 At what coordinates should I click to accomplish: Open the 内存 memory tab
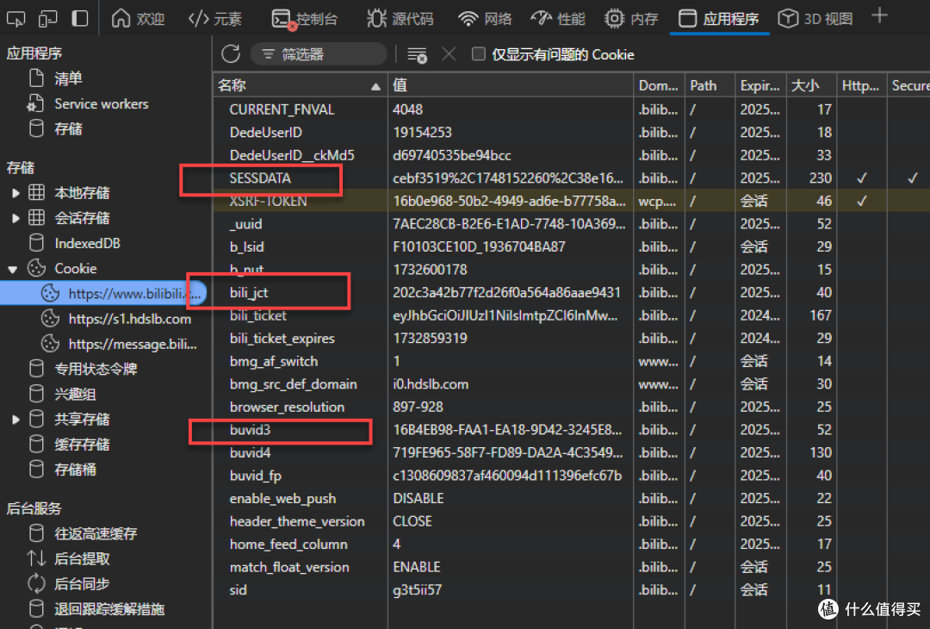click(x=632, y=19)
